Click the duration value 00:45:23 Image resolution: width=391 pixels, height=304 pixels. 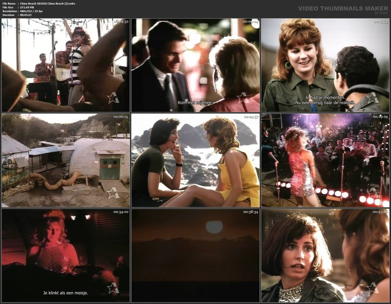pyautogui.click(x=26, y=15)
